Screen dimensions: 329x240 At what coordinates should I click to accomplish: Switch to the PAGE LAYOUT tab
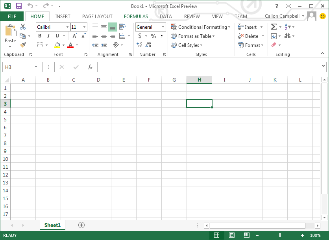(x=97, y=17)
